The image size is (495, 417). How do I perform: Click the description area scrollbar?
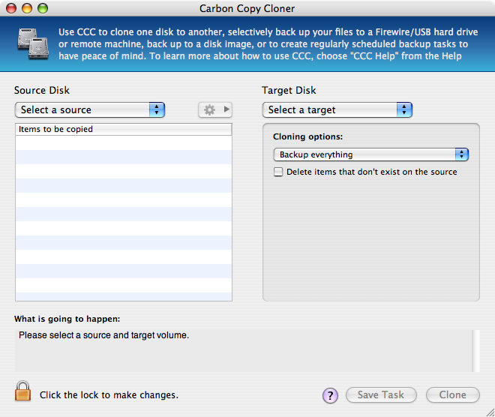(474, 349)
